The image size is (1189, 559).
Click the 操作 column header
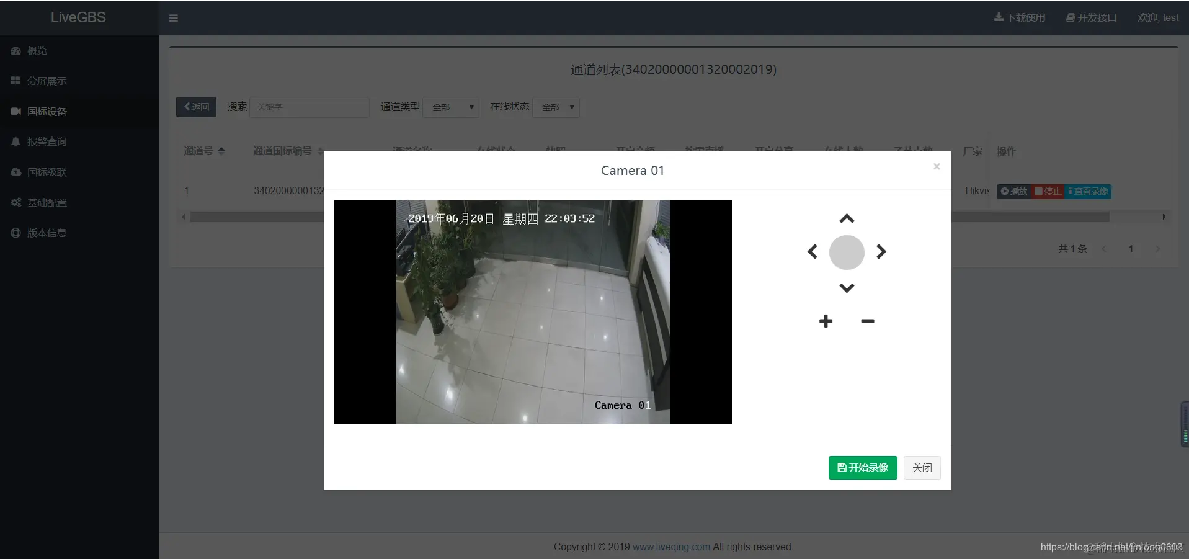pos(1006,151)
